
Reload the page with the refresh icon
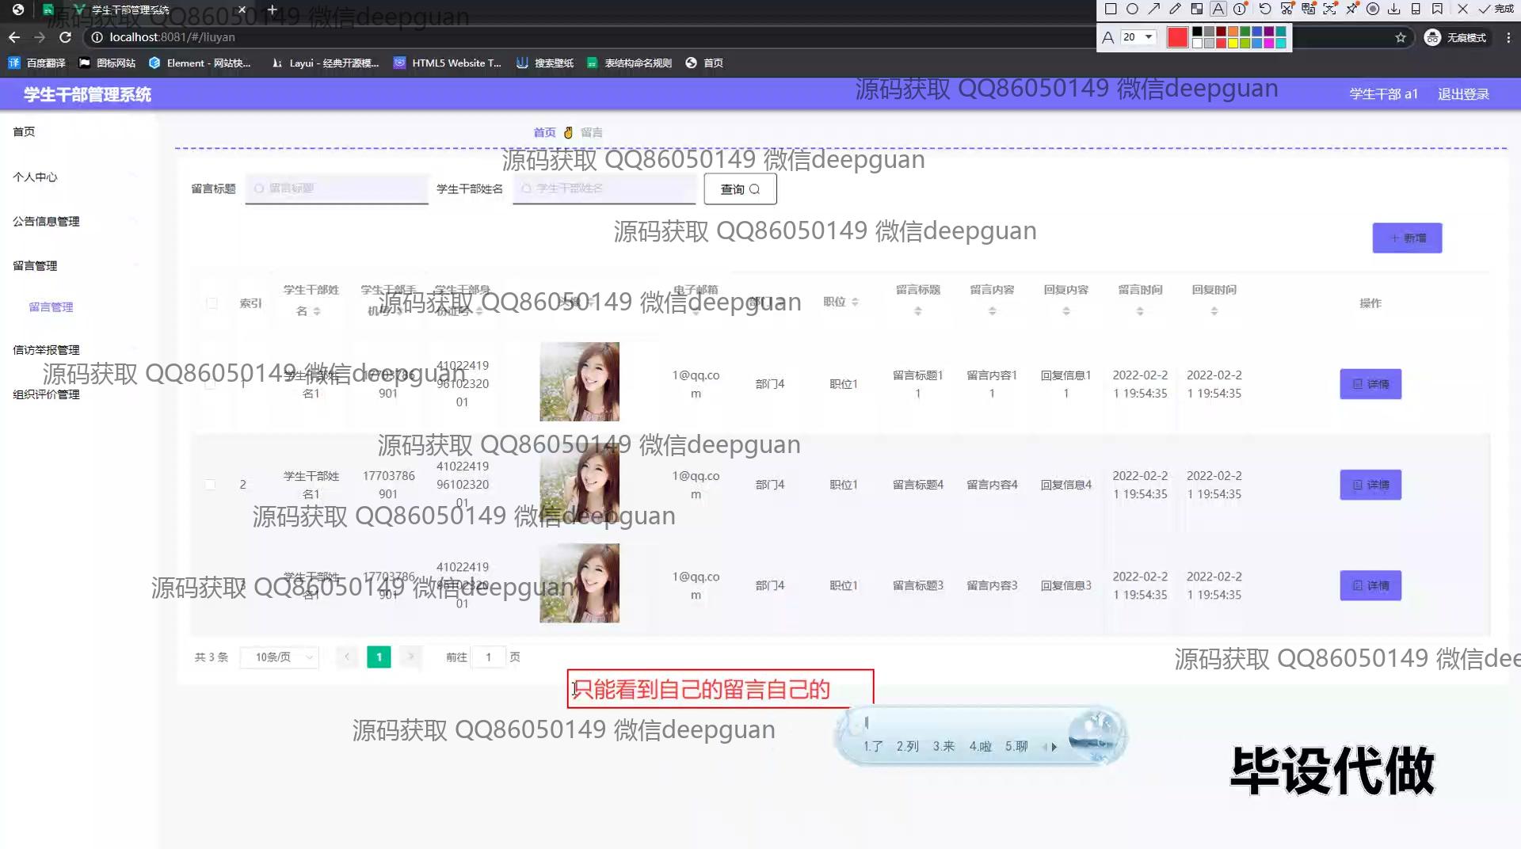tap(66, 37)
